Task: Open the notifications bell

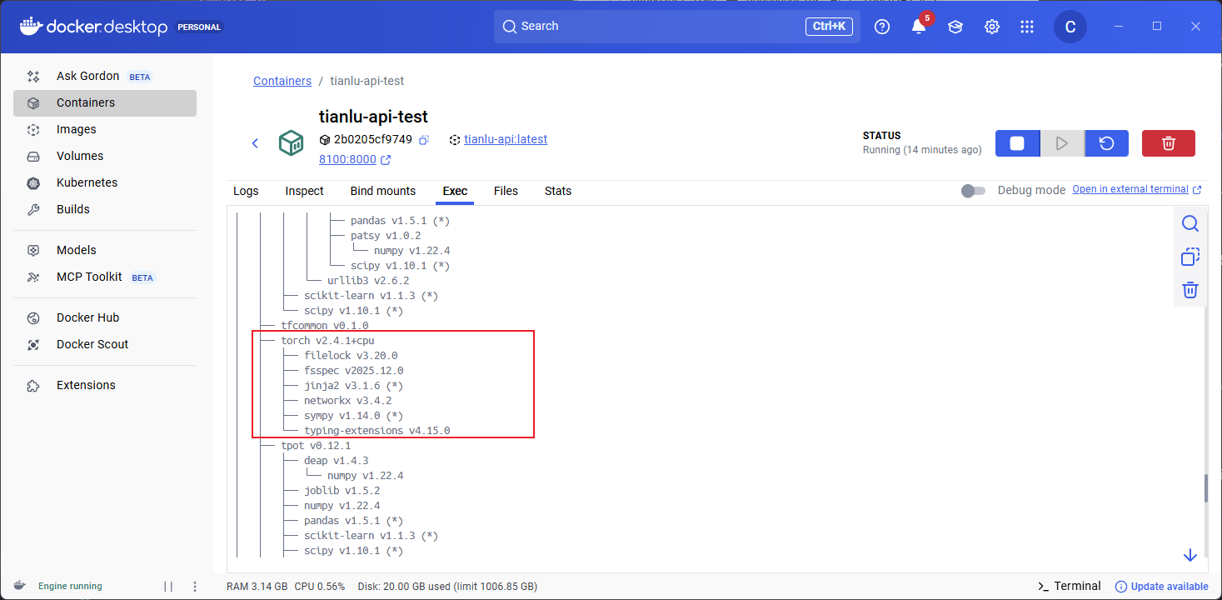Action: [x=918, y=27]
